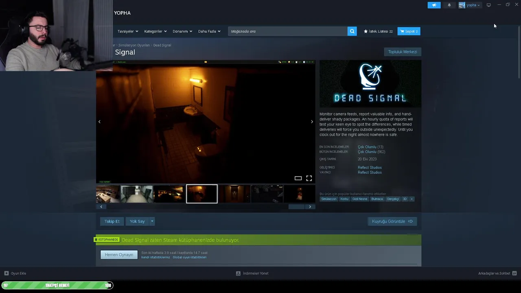
Task: Show previous screenshot with left arrow
Action: (x=99, y=122)
